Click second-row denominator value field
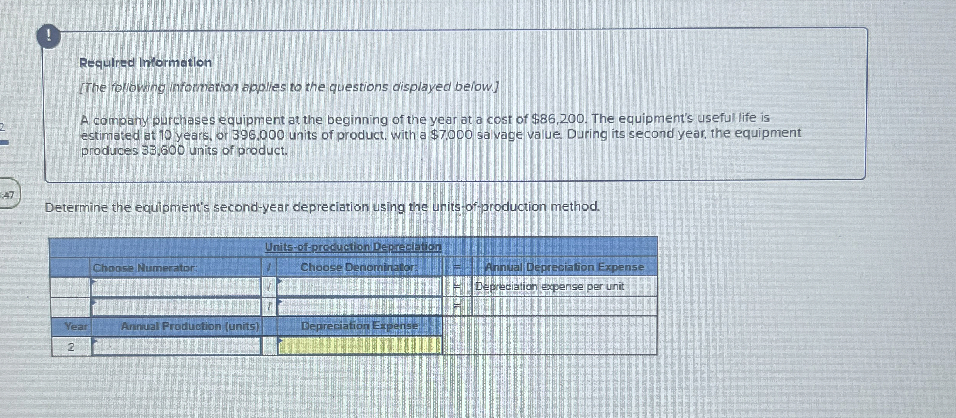Screen dimensions: 956x418 [359, 307]
